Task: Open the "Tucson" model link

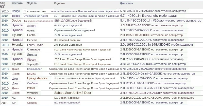Action: [31, 60]
